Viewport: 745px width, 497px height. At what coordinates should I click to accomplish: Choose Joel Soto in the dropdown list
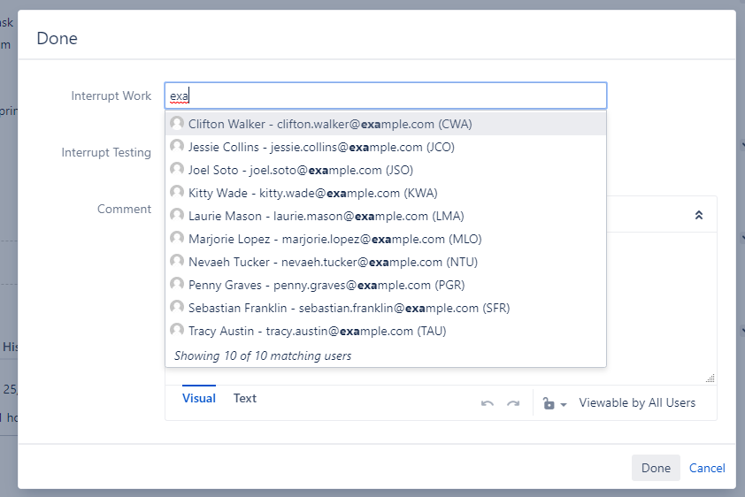click(x=385, y=170)
